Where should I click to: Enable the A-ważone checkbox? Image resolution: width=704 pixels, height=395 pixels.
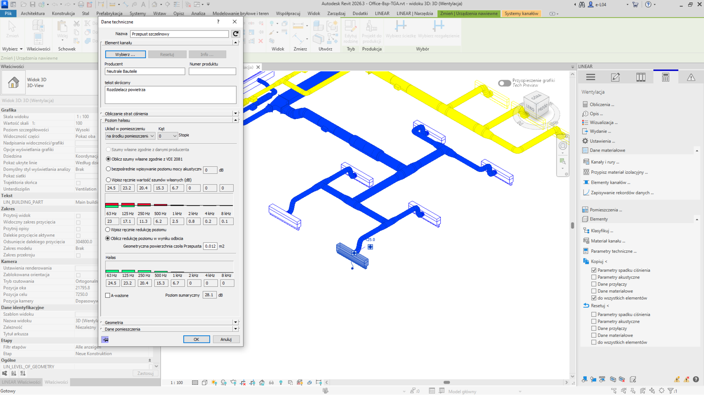pos(108,295)
